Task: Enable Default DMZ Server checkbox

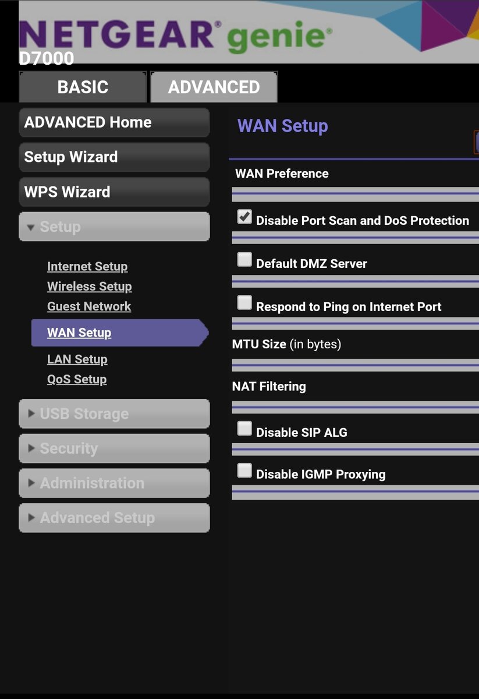Action: [x=244, y=260]
